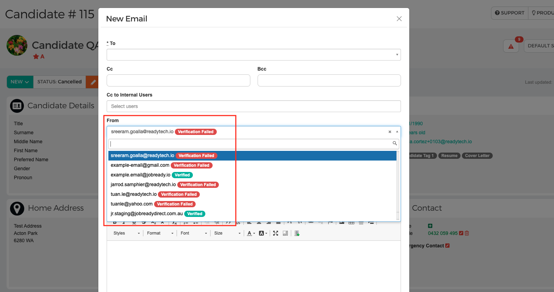Click the Cc to Internal Users field
Image resolution: width=554 pixels, height=292 pixels.
[254, 106]
